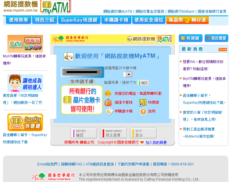This screenshot has height=182, width=231.
Task: Click the orange question mark help icon
Action: pyautogui.click(x=143, y=112)
